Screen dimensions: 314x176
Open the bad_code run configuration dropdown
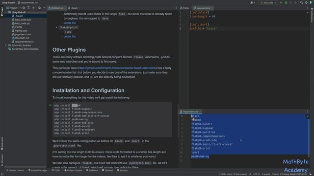(268, 2)
